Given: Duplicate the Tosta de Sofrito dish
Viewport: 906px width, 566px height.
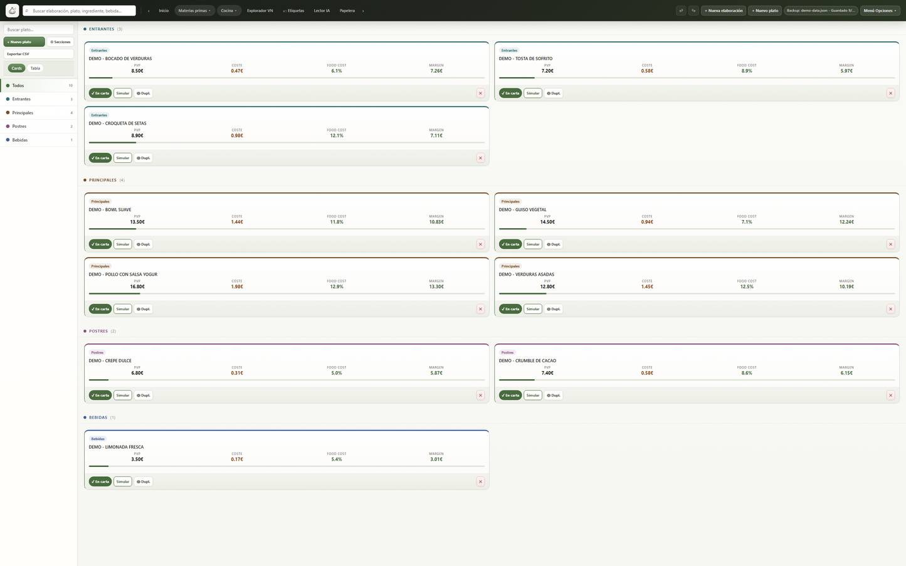Looking at the screenshot, I should (554, 93).
